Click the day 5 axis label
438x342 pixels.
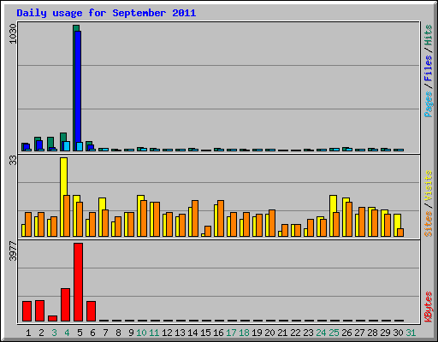click(x=80, y=333)
